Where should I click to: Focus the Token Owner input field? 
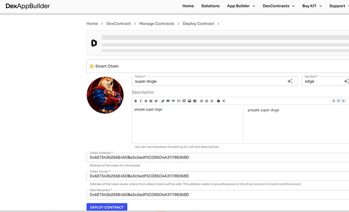(218, 176)
